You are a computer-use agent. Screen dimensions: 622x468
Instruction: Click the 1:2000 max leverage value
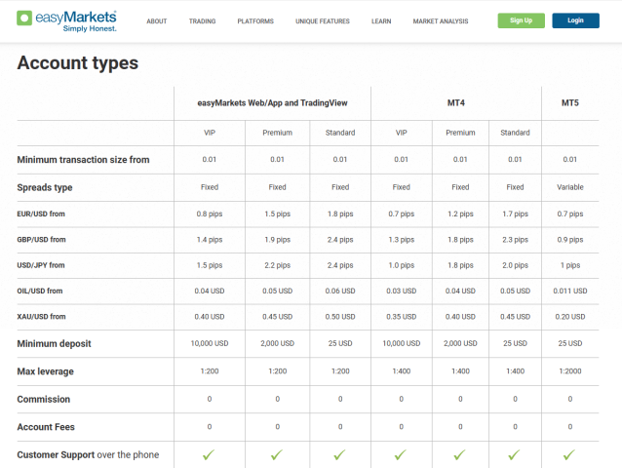(570, 371)
